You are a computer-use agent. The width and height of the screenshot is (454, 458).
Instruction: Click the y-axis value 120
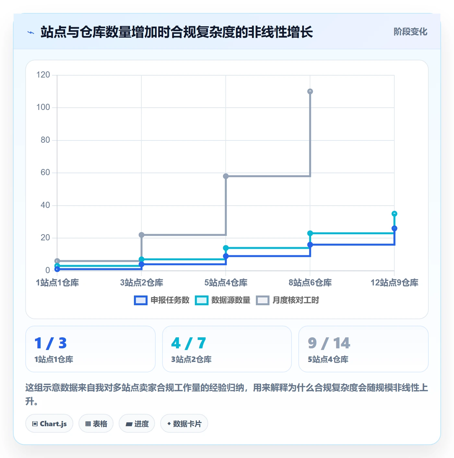pyautogui.click(x=43, y=75)
